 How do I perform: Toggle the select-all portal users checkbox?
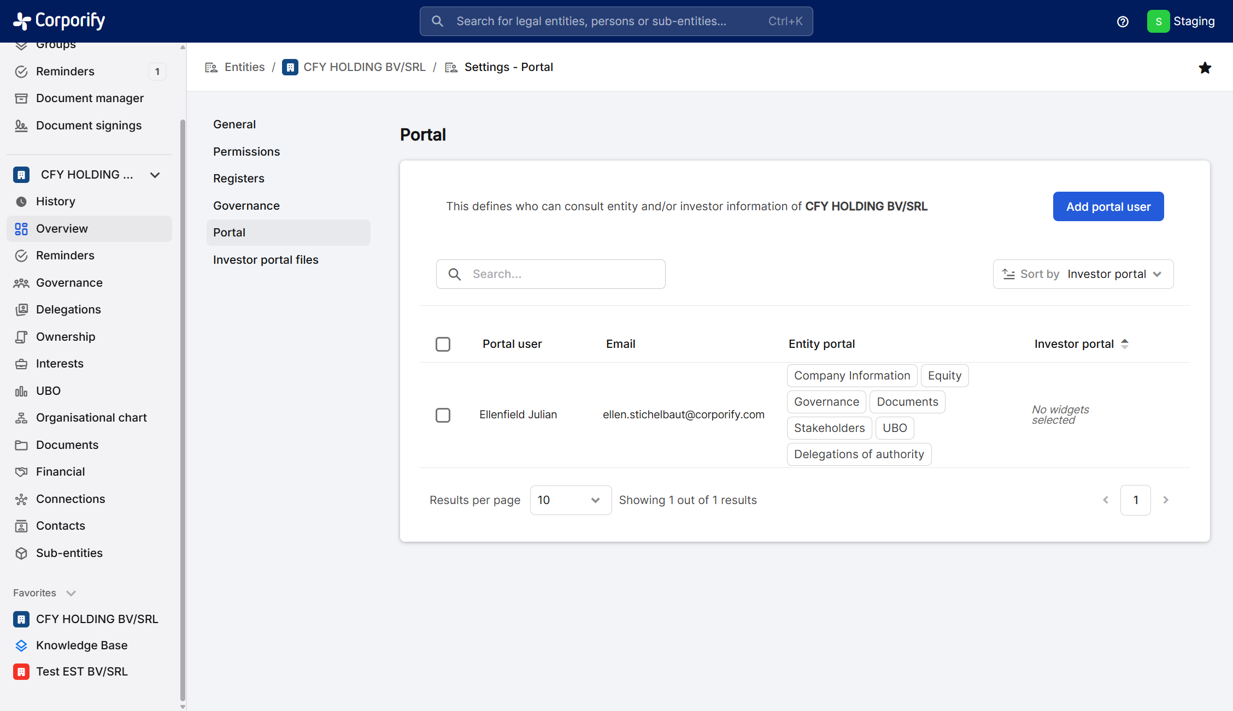click(x=443, y=344)
